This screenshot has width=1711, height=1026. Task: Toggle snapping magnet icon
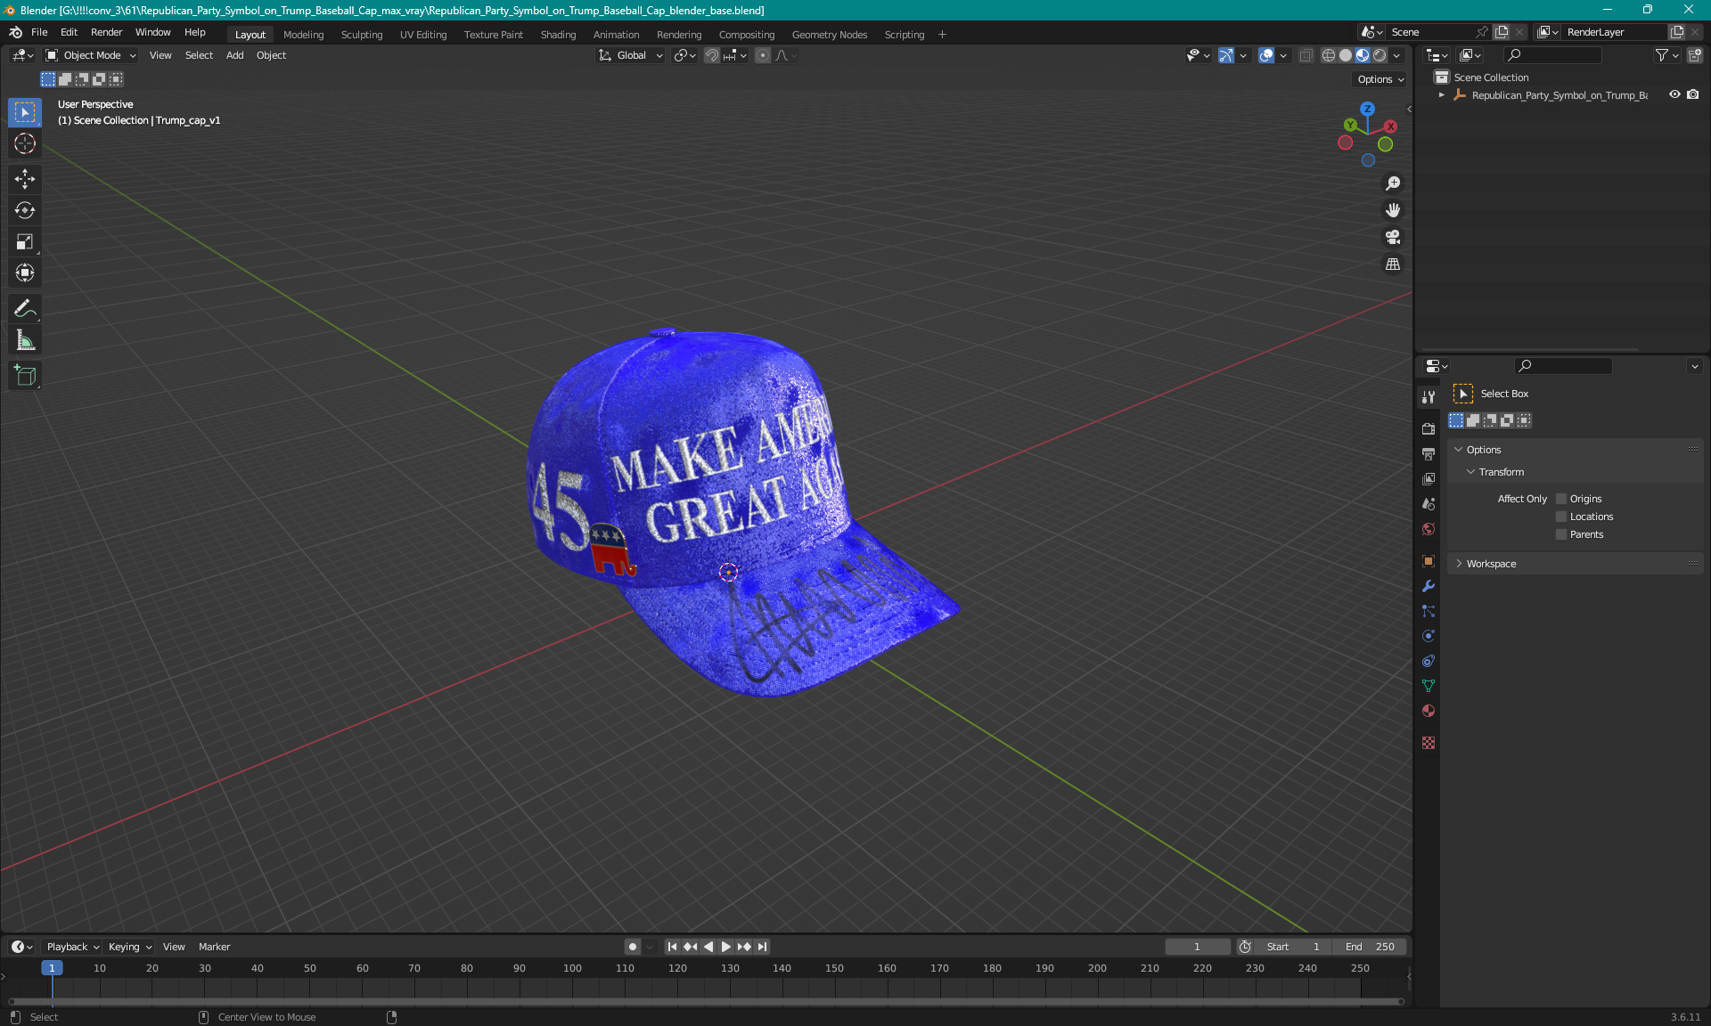click(x=711, y=55)
